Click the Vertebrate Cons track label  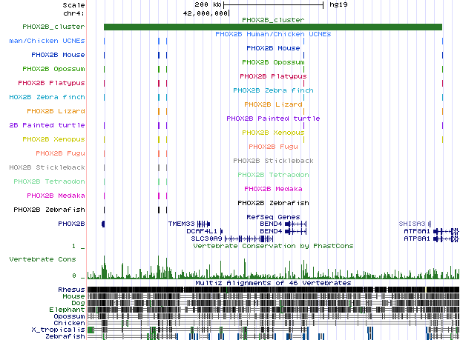(42, 259)
